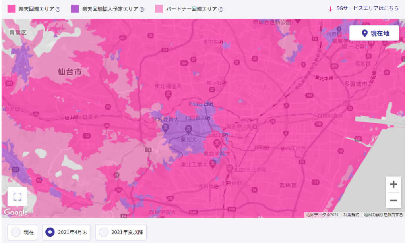Click the 仙台市 city label
407x243 pixels.
pyautogui.click(x=70, y=71)
